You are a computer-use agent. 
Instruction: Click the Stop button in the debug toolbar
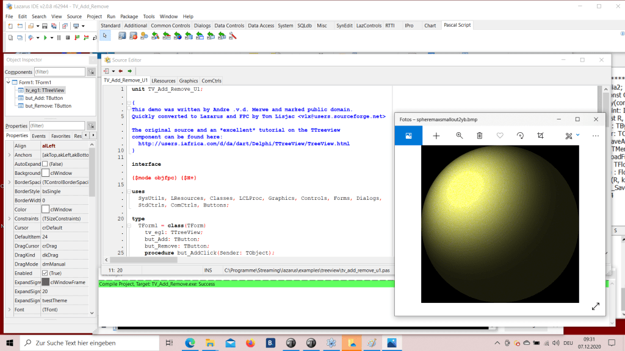[x=67, y=38]
